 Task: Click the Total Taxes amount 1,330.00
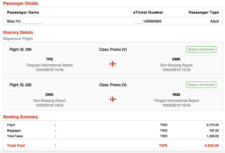tap(213, 136)
